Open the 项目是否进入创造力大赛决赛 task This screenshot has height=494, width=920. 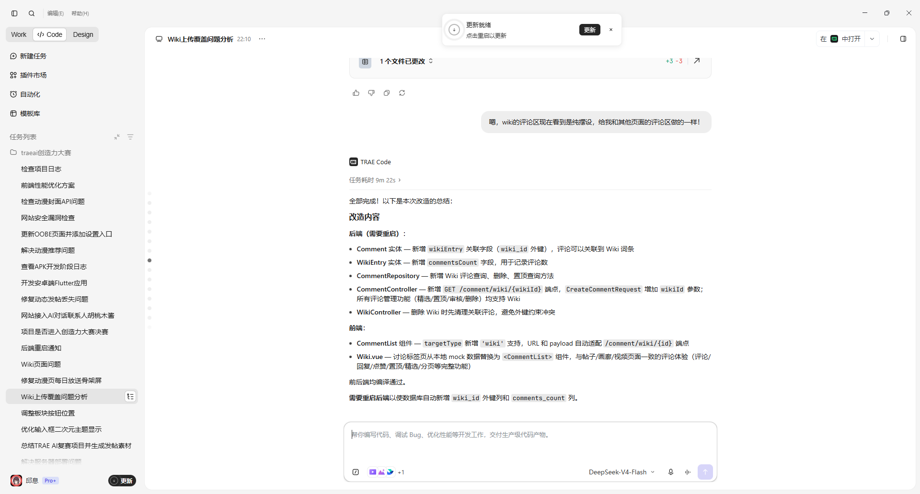point(72,332)
